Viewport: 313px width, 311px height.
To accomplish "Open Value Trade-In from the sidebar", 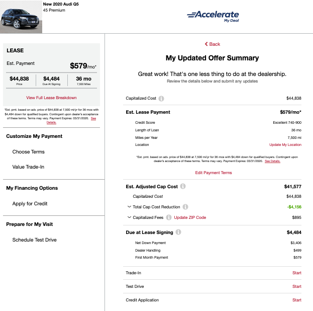I will (29, 167).
